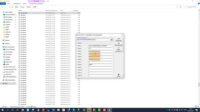Open the SCAM folder in the sidebar
Image resolution: width=200 pixels, height=112 pixels.
[x=7, y=35]
